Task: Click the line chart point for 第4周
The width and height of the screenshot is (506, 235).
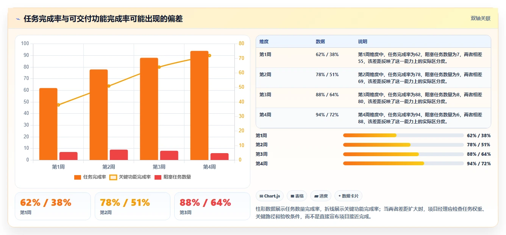Action: pos(209,55)
